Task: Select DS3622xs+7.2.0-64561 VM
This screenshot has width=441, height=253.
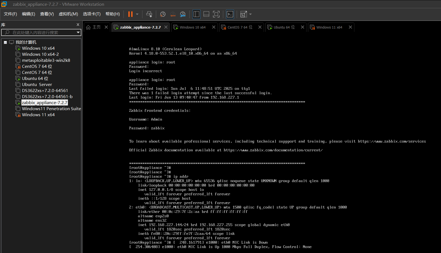Action: tap(45, 91)
